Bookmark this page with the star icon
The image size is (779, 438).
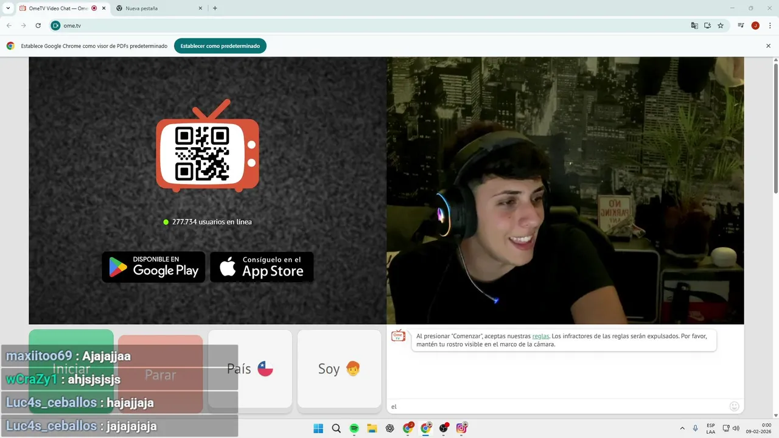(721, 26)
